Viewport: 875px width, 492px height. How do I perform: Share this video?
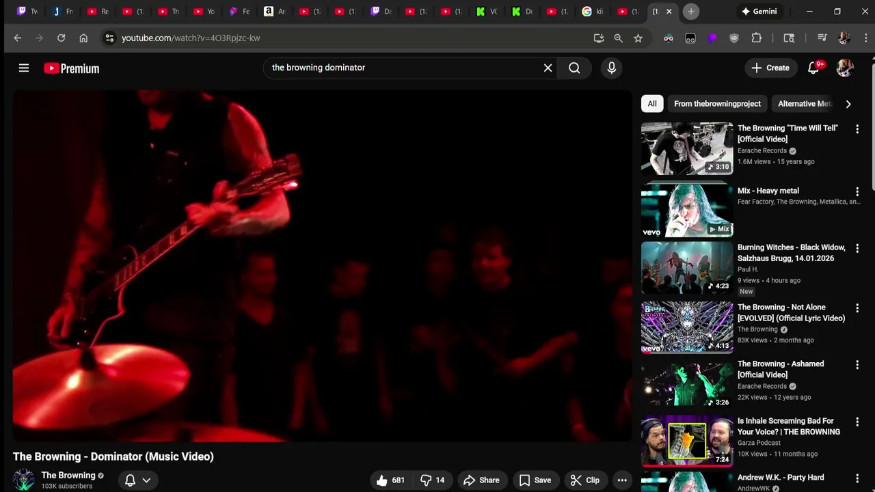[x=481, y=480]
